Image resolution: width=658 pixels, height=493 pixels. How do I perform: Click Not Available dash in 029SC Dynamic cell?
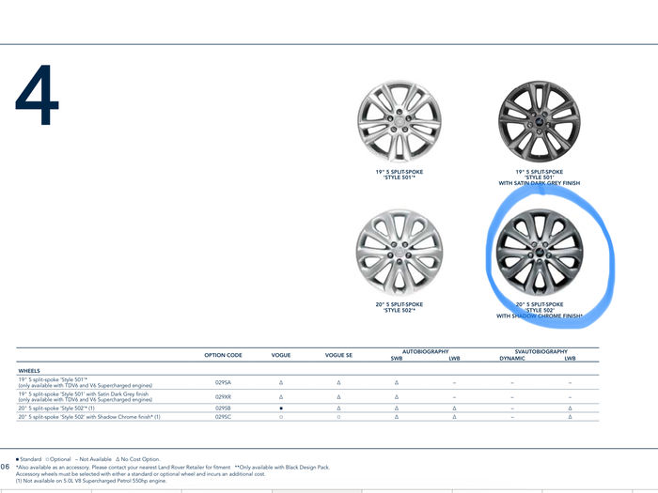pyautogui.click(x=512, y=417)
